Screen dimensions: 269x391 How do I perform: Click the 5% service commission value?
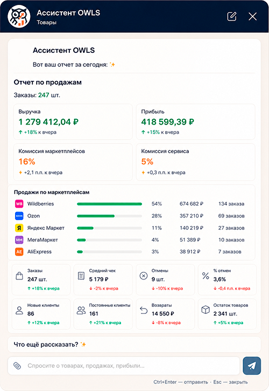pos(147,162)
